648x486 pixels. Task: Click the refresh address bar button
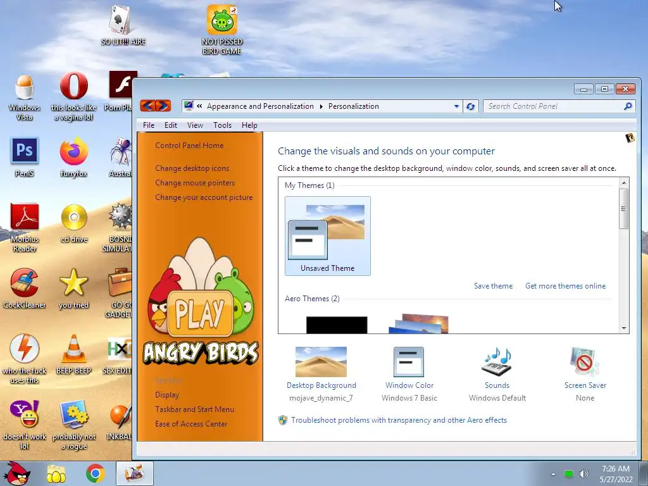[x=470, y=106]
